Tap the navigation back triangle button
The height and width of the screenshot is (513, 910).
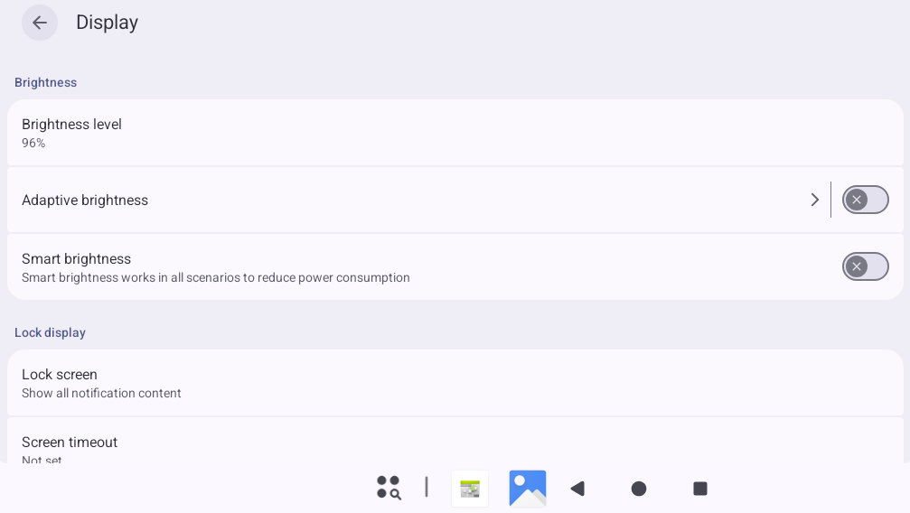(x=577, y=489)
